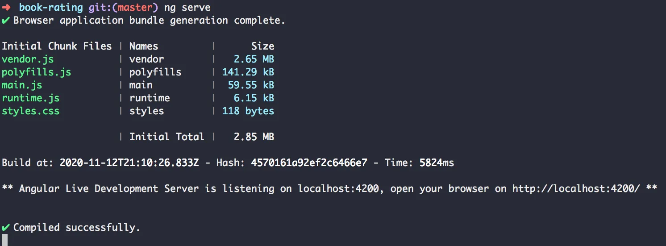Image resolution: width=666 pixels, height=246 pixels.
Task: Click the master branch label
Action: tap(138, 8)
